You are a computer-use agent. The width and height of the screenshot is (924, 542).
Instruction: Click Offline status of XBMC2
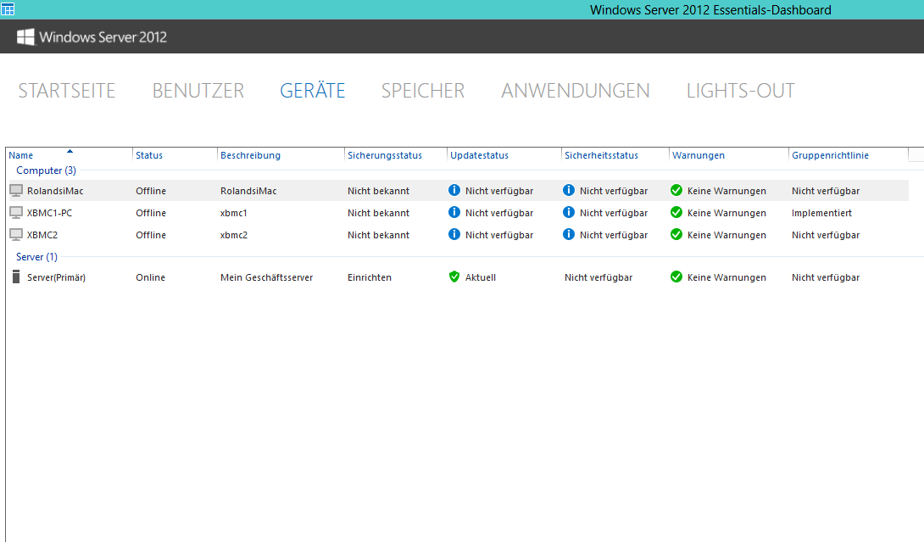151,235
